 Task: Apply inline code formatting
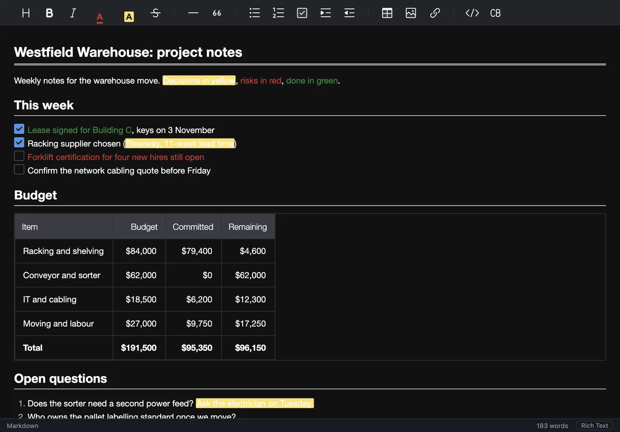(472, 13)
